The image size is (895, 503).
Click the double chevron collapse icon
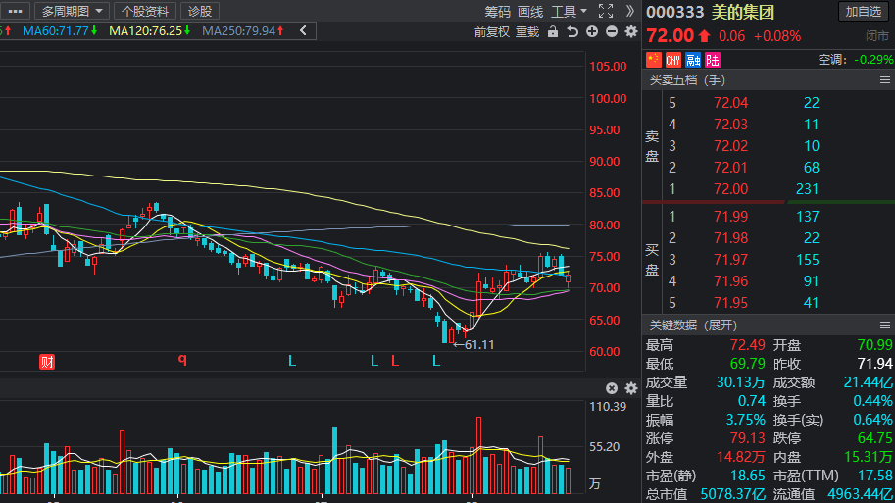pos(629,11)
